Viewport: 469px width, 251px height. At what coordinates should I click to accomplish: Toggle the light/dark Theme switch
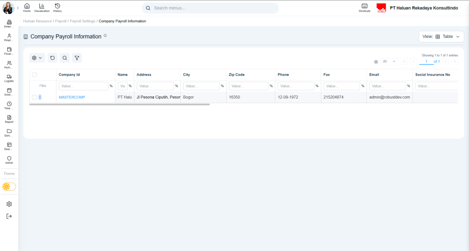point(9,187)
